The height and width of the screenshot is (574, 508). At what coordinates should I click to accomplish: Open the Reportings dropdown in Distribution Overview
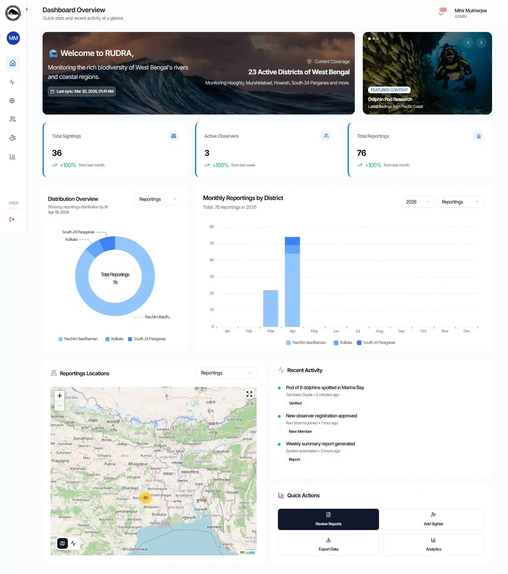click(158, 199)
